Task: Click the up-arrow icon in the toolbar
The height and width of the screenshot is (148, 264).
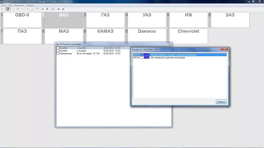Action: (2, 9)
